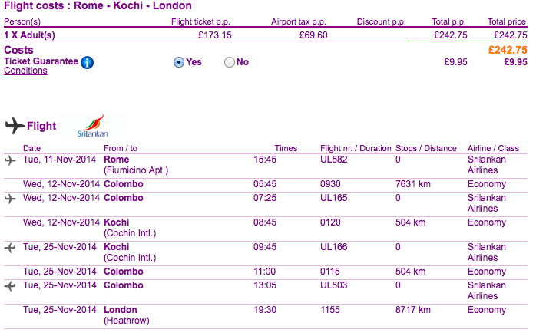Select Yes for Ticket Guarantee
The height and width of the screenshot is (336, 536).
pos(178,62)
